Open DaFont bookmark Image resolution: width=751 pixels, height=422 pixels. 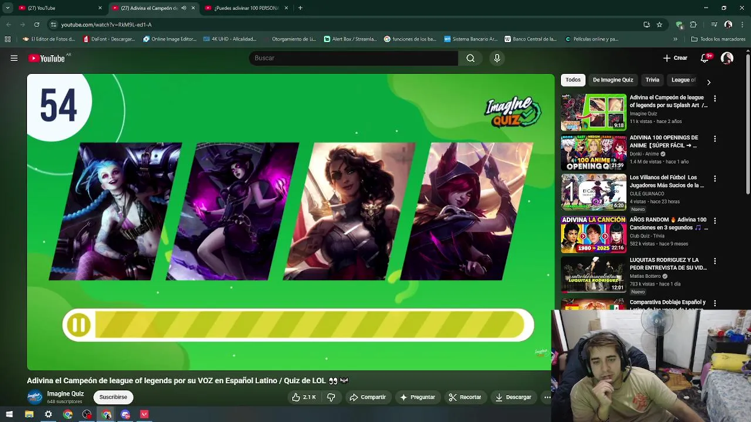109,39
